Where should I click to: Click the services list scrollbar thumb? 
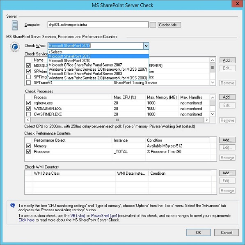212,67
